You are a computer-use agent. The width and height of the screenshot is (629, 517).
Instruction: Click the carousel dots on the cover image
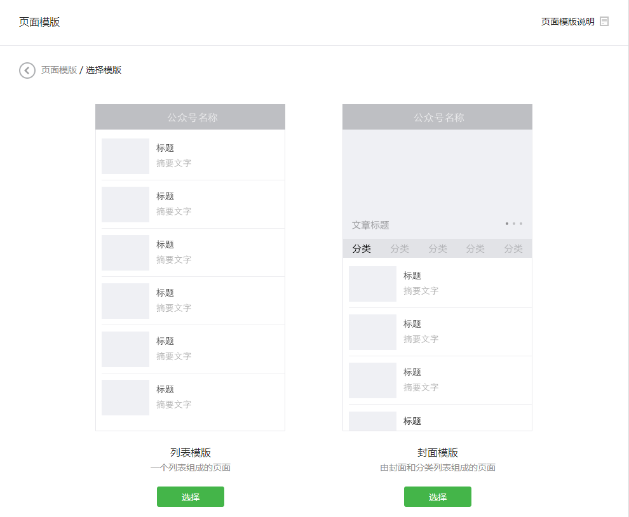point(514,224)
